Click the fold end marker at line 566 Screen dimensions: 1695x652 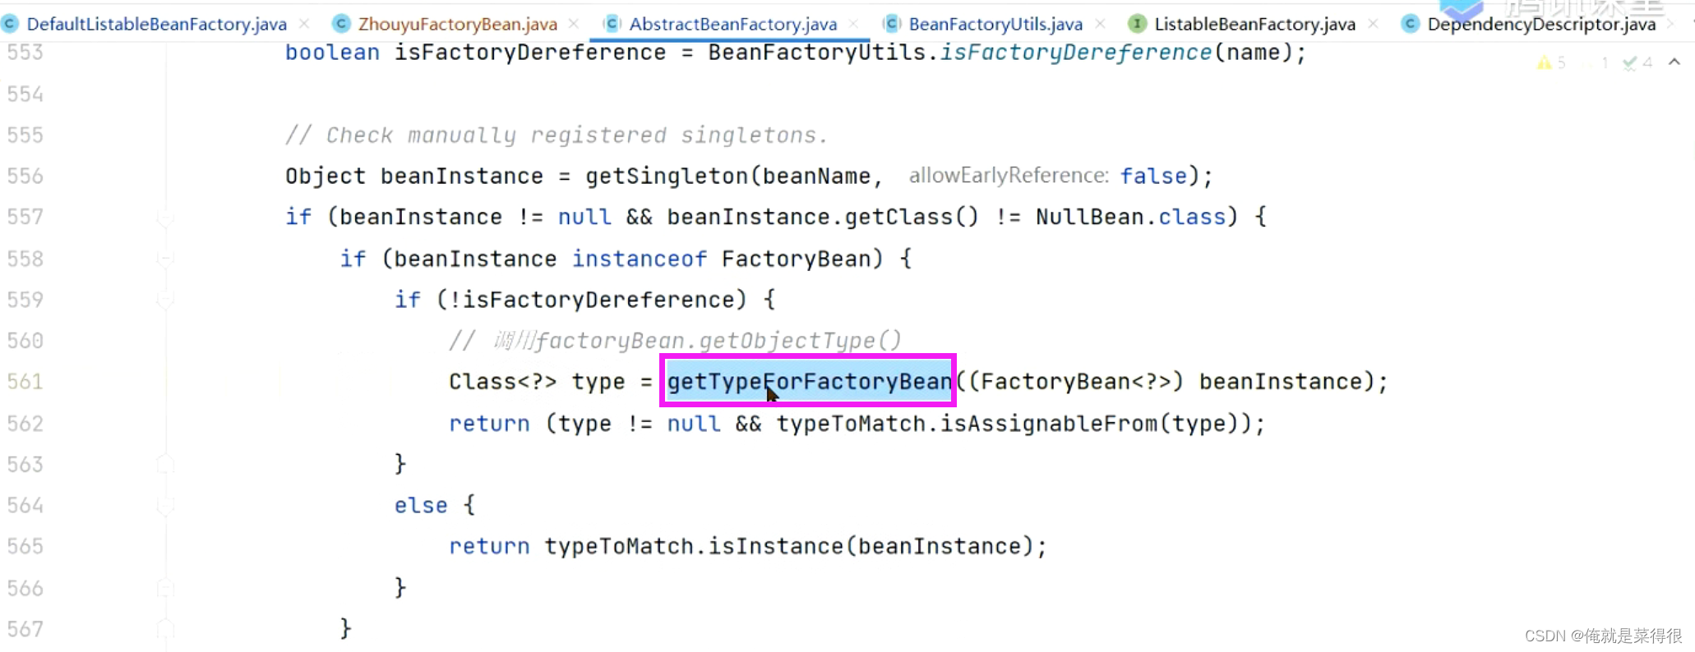click(165, 588)
